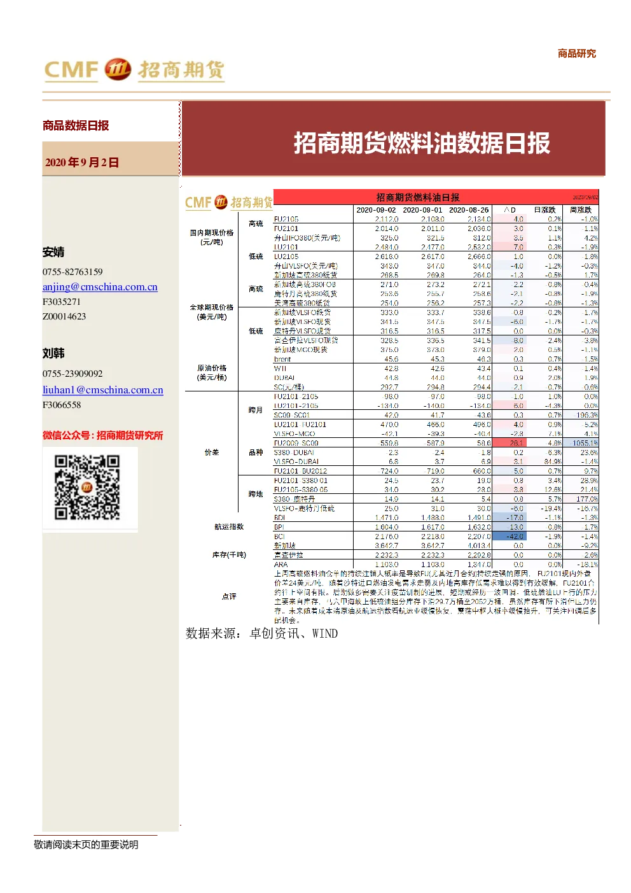Click the BPI row label
This screenshot has width=631, height=893.
coord(279,527)
